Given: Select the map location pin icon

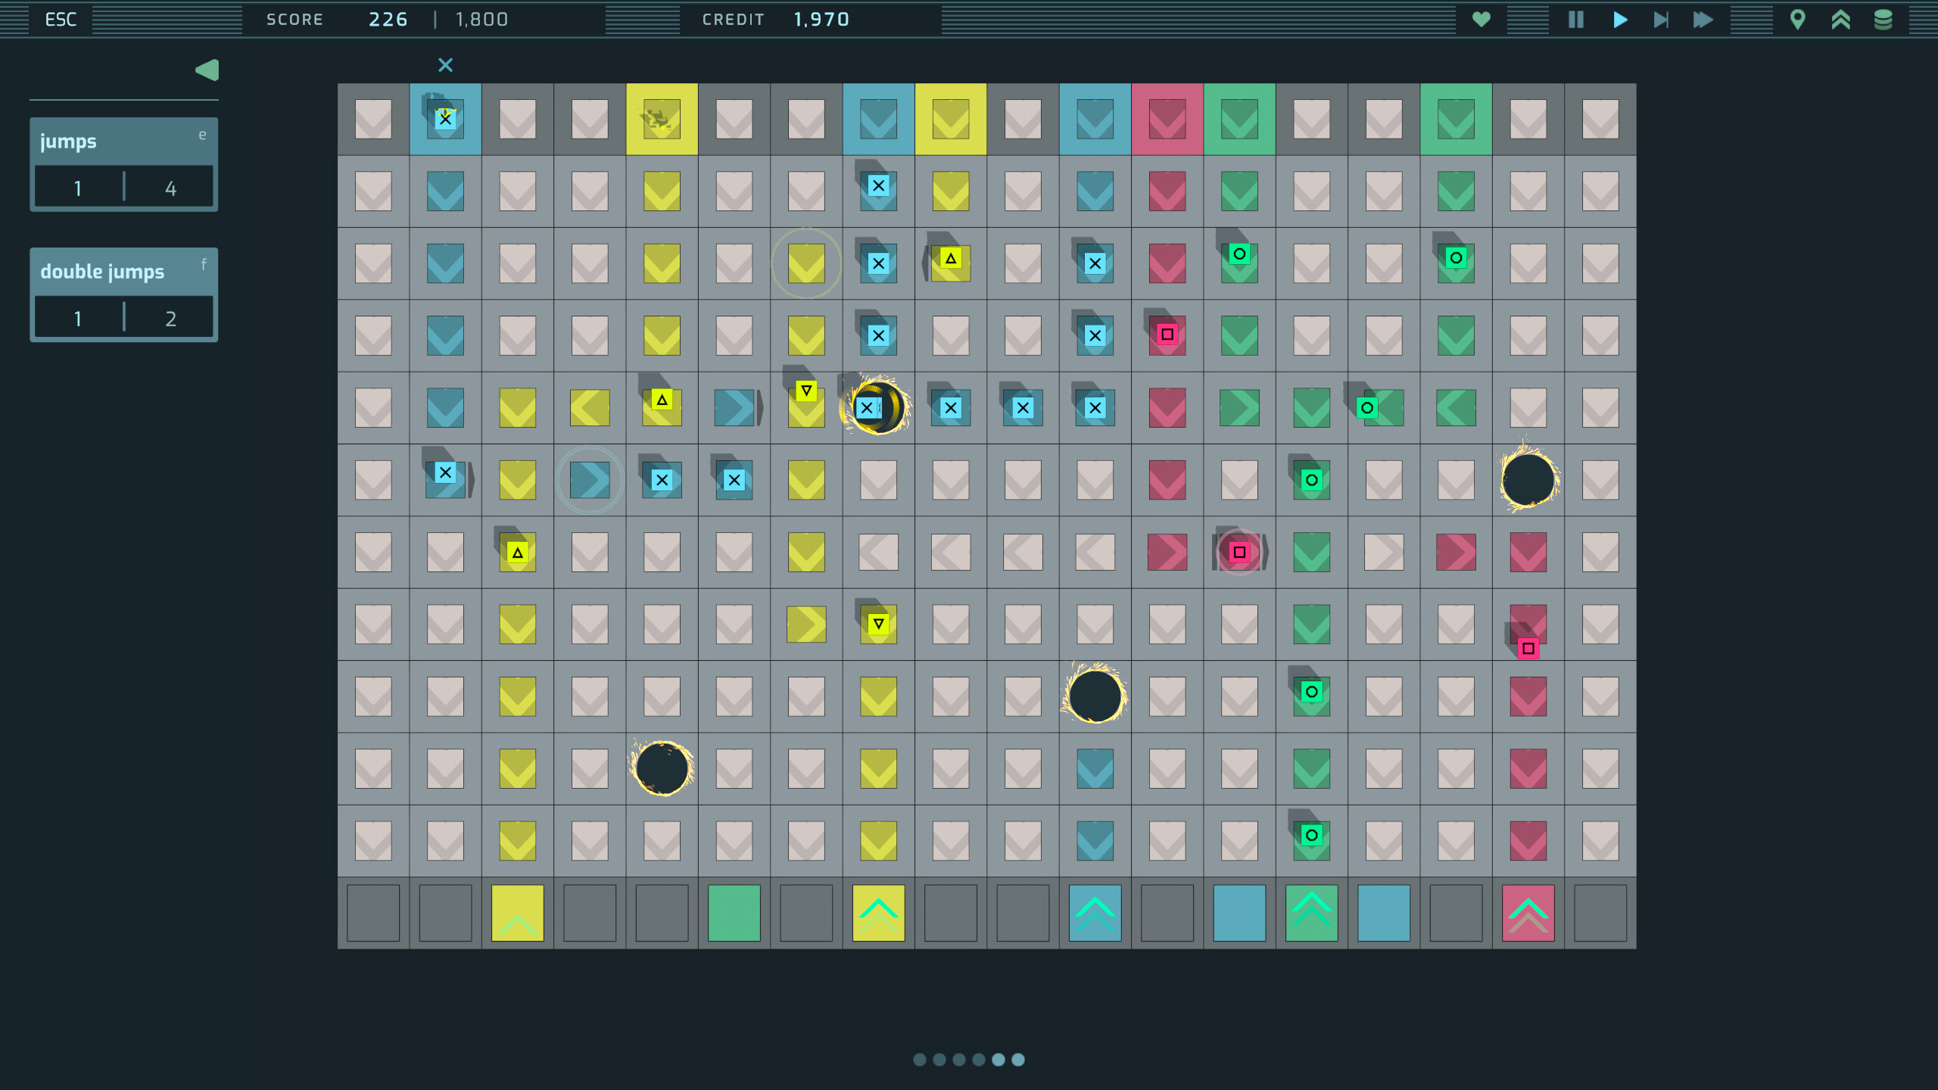Looking at the screenshot, I should [x=1798, y=19].
